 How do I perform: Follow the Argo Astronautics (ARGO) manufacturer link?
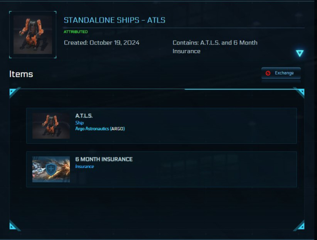pyautogui.click(x=100, y=129)
